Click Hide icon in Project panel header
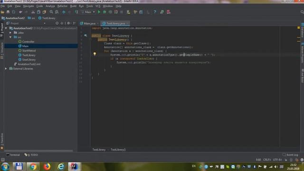304x171 pixels. coord(75,23)
